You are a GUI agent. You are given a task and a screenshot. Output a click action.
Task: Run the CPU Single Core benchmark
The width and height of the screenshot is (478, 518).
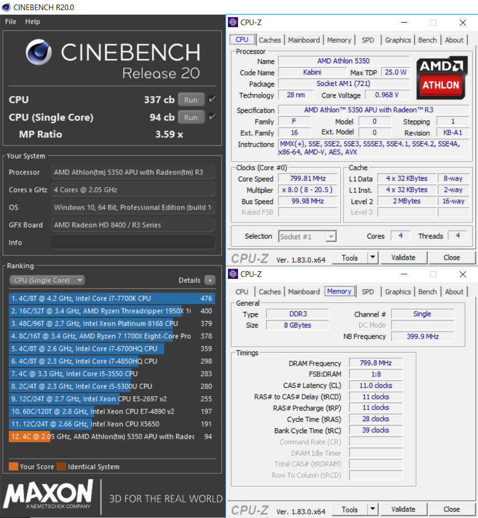191,117
